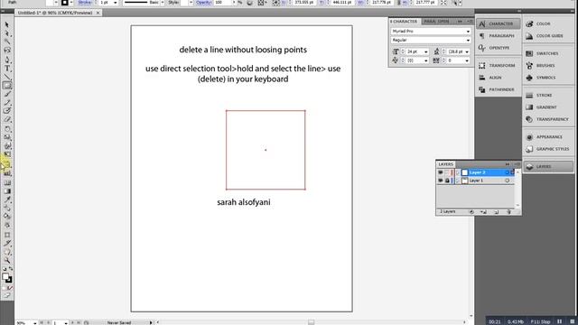Select the Rotate tool

click(x=7, y=128)
